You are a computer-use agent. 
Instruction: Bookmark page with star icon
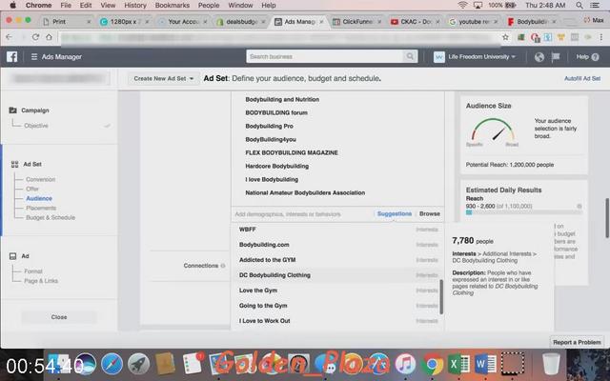click(x=505, y=37)
